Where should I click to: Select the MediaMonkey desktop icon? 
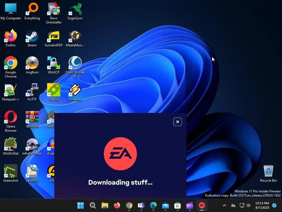click(75, 38)
